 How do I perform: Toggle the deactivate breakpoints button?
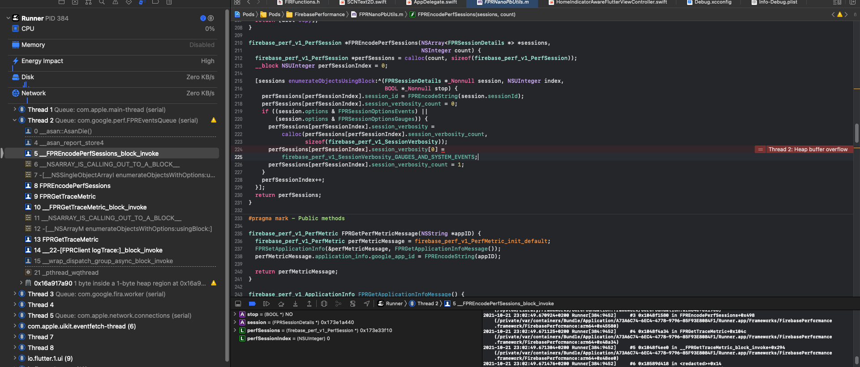pyautogui.click(x=252, y=303)
